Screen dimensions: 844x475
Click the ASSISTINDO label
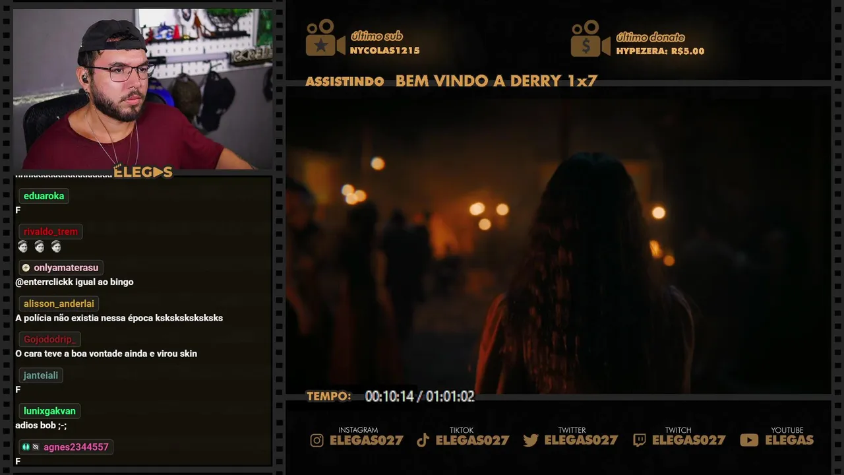[345, 82]
